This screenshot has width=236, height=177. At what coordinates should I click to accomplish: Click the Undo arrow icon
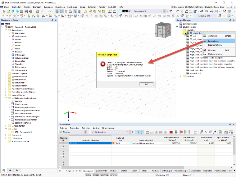pyautogui.click(x=43, y=11)
